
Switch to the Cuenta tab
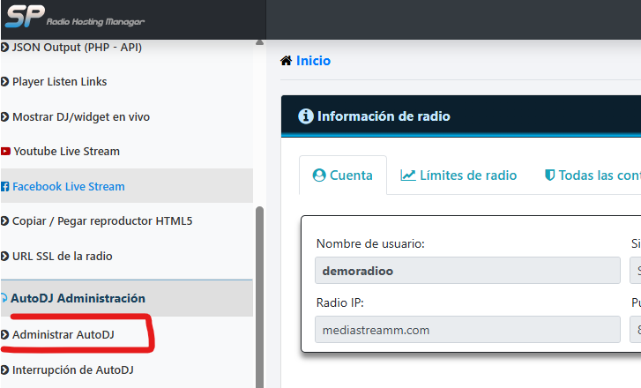342,175
